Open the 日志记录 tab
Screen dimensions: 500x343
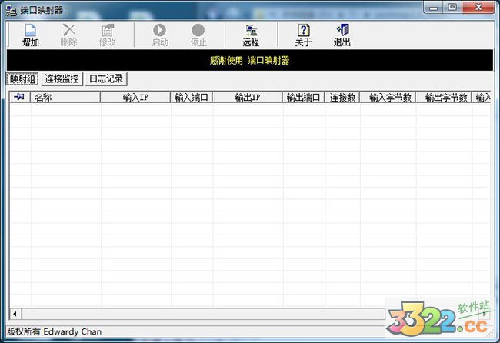point(105,78)
